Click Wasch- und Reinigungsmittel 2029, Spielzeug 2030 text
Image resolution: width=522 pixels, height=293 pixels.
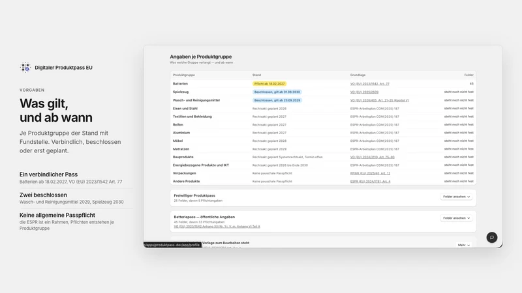pos(71,202)
